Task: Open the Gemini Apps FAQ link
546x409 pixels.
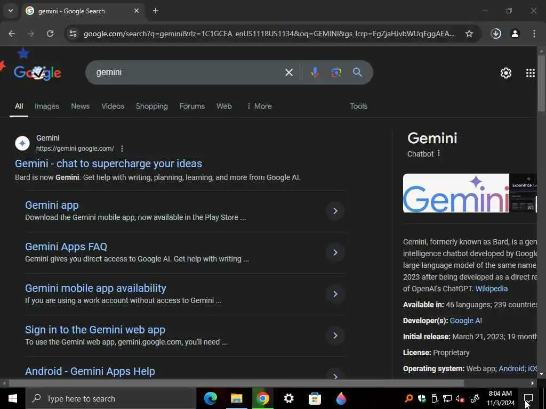Action: pos(66,247)
